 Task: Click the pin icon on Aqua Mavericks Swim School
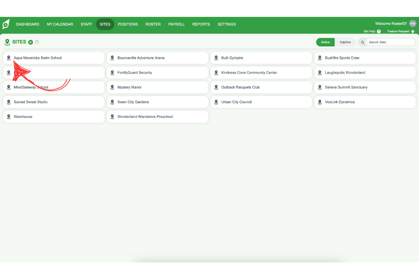pos(9,58)
